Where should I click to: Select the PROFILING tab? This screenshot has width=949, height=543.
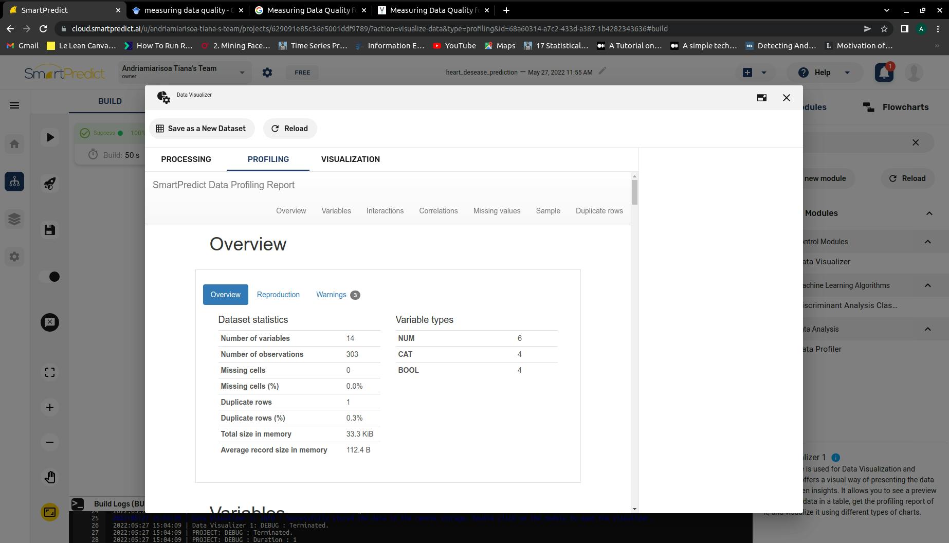click(268, 159)
